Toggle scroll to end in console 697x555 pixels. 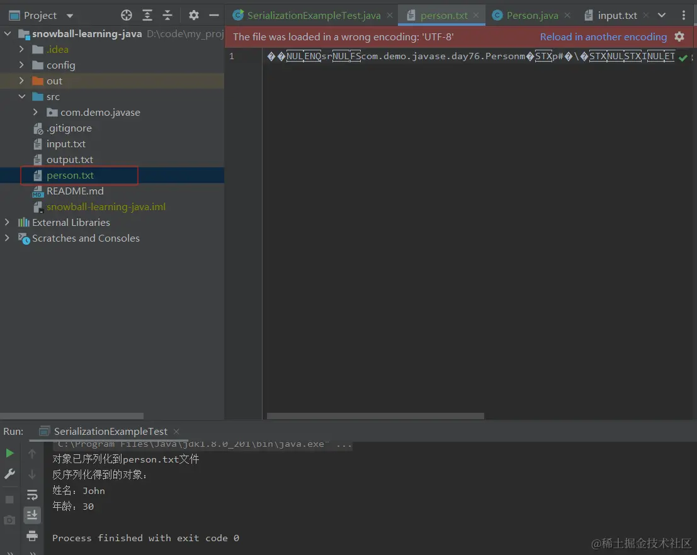pos(32,515)
